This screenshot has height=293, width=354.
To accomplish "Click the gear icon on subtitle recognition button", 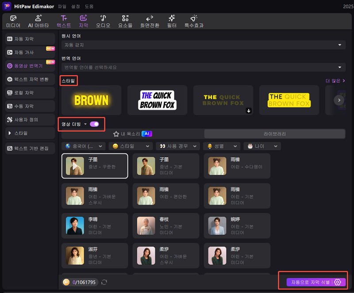I will tap(338, 282).
